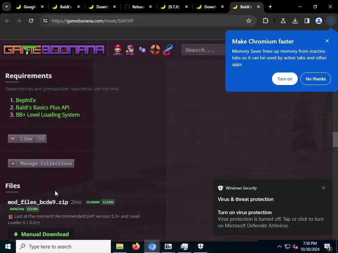This screenshot has width=338, height=253.
Task: Open the Friday Night Funkin' game icon
Action: point(130,50)
